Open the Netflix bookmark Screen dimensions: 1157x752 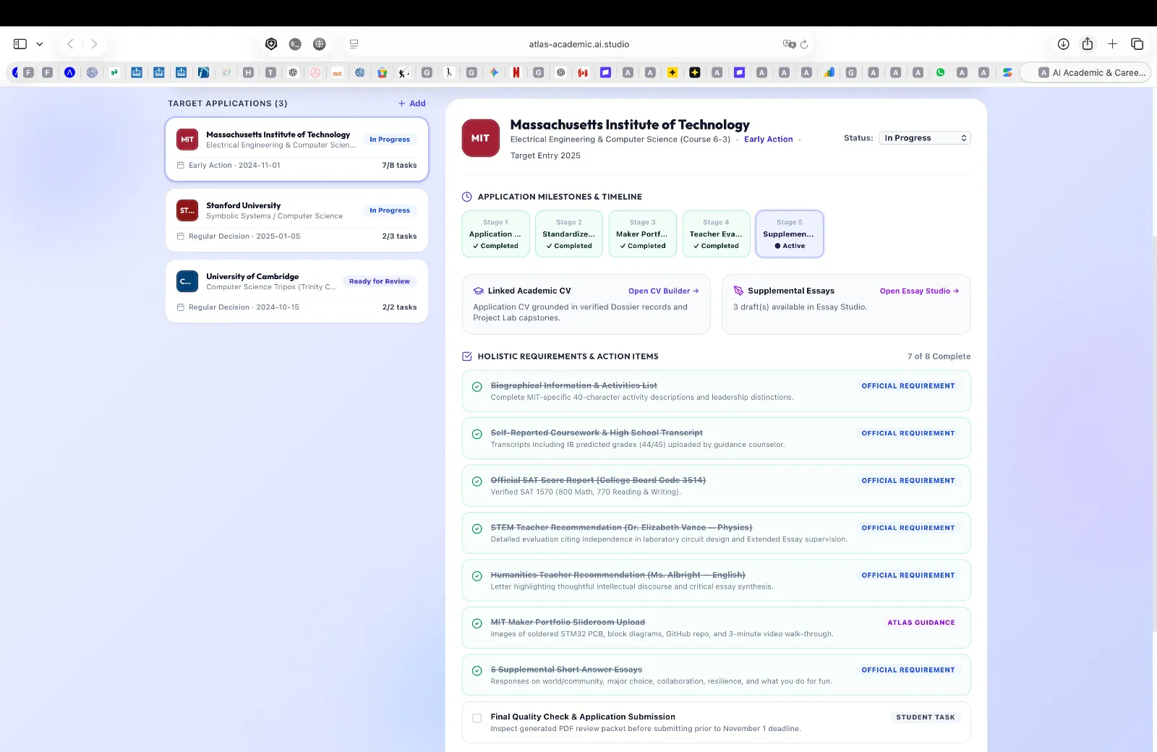516,72
